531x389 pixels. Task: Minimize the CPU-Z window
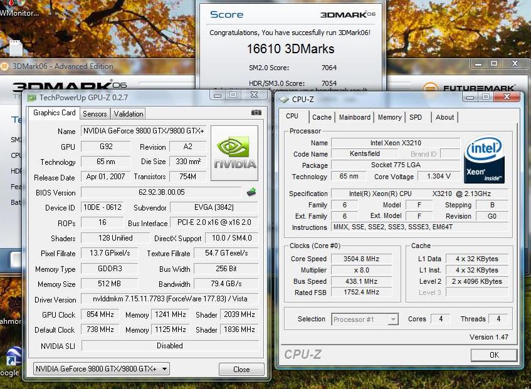tap(470, 97)
